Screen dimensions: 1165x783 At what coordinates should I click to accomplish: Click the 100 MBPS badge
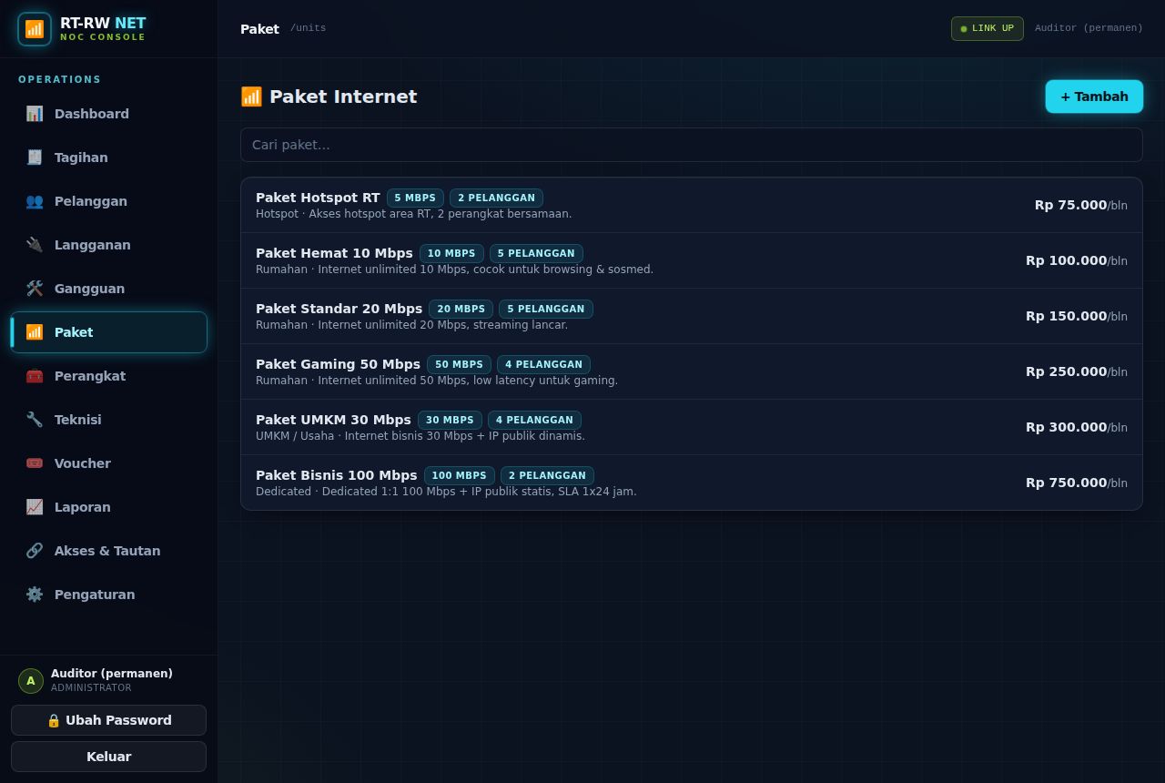point(460,475)
